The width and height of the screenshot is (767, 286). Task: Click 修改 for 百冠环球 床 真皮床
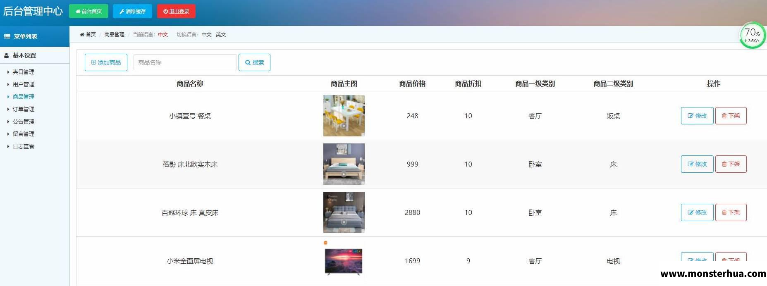pos(697,212)
